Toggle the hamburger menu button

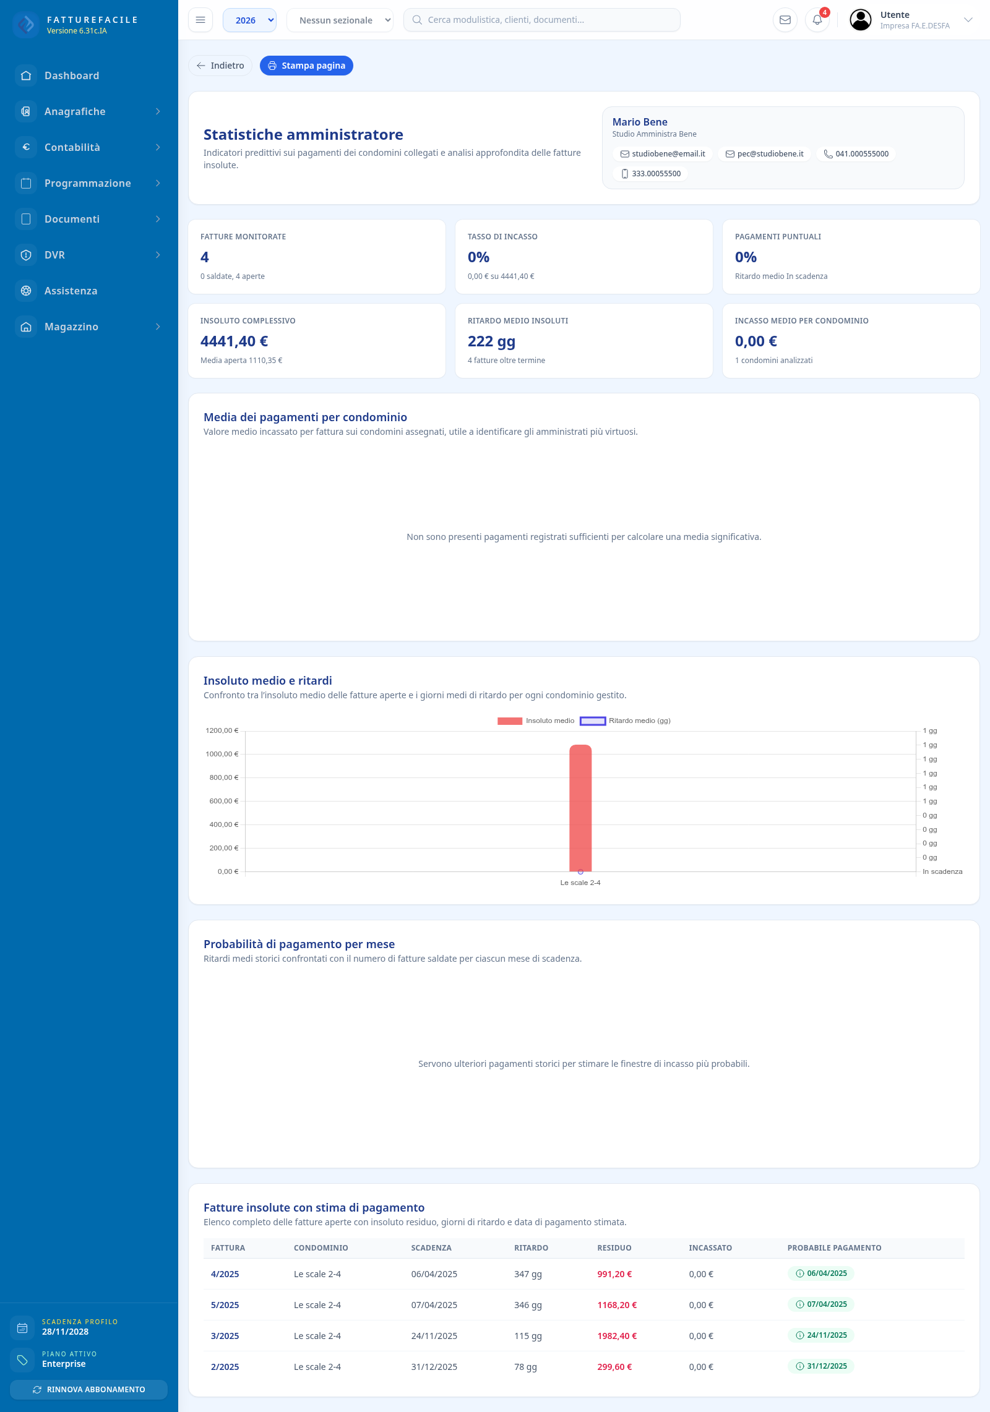200,20
